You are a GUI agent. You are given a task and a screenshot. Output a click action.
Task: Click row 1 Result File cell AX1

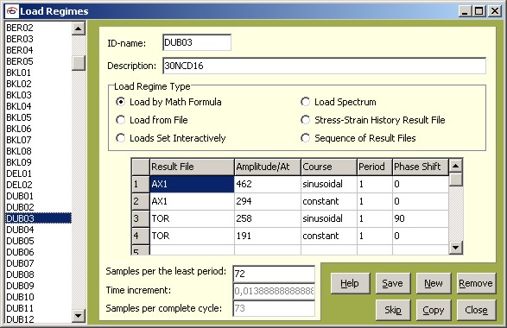(192, 184)
